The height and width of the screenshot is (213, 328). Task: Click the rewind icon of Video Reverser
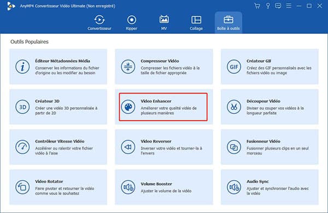128,147
